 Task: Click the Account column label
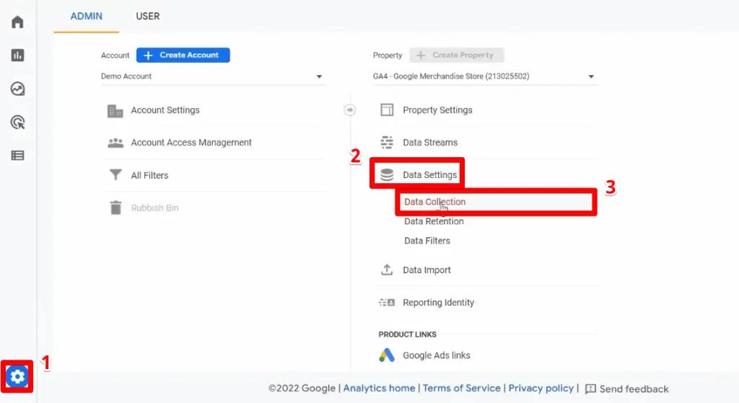(115, 55)
